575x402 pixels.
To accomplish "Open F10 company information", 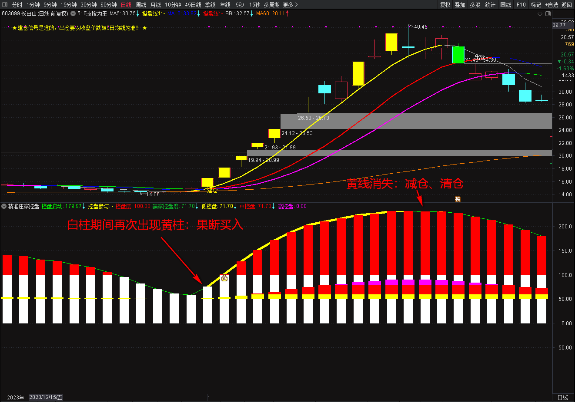I will coord(521,5).
